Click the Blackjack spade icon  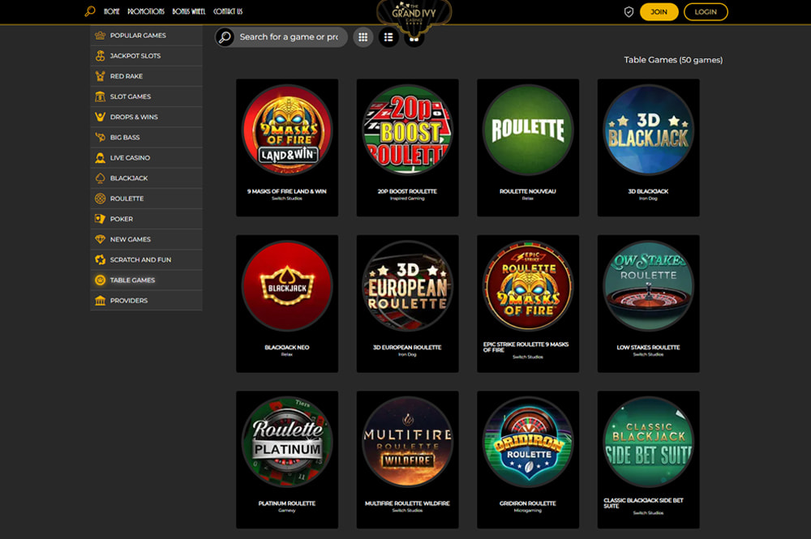coord(101,178)
